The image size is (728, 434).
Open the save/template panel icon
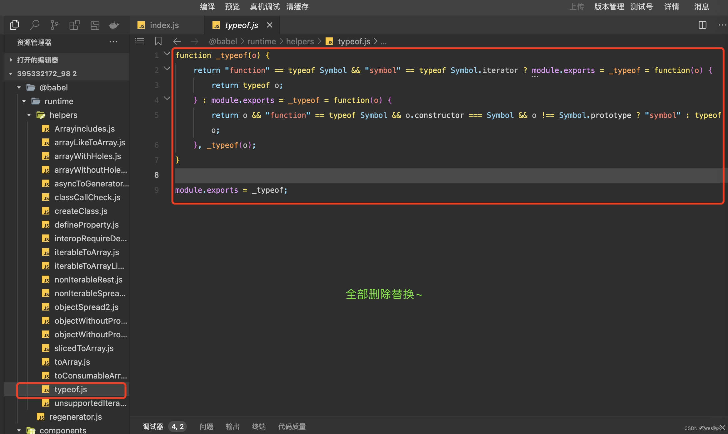click(95, 25)
